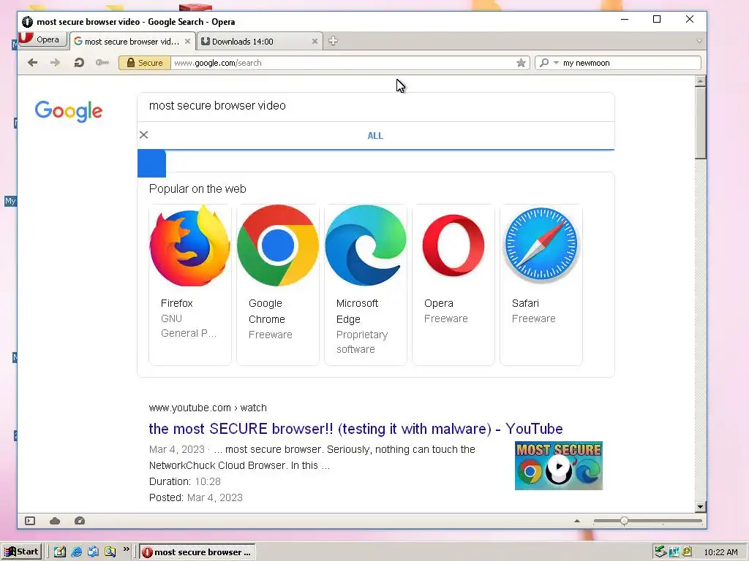Open the Opera menu button
749x561 pixels.
pyautogui.click(x=42, y=39)
